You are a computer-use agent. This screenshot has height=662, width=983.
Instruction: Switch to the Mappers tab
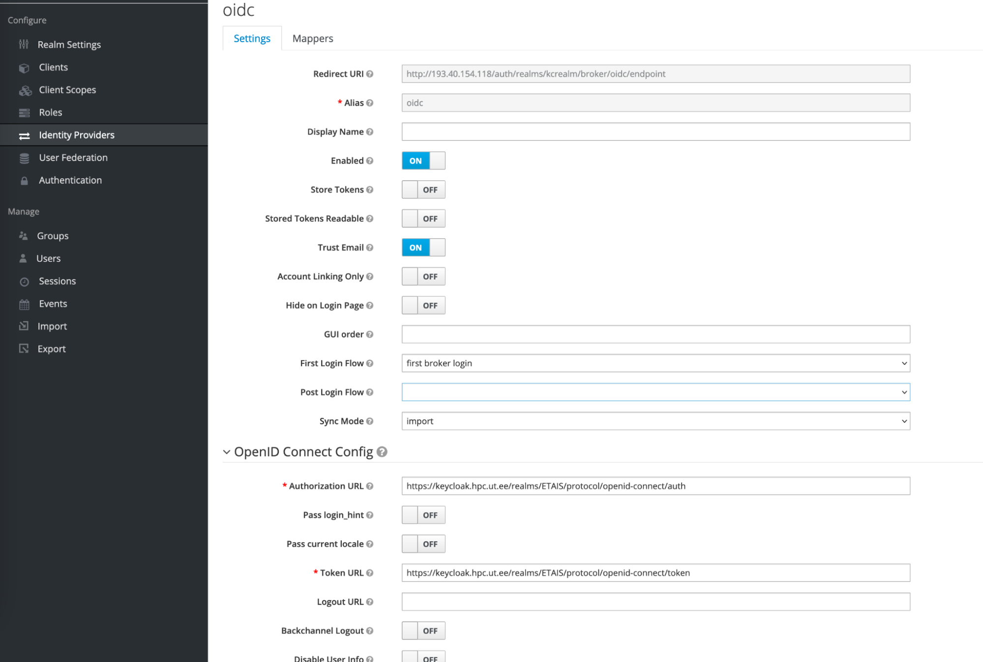click(x=312, y=38)
